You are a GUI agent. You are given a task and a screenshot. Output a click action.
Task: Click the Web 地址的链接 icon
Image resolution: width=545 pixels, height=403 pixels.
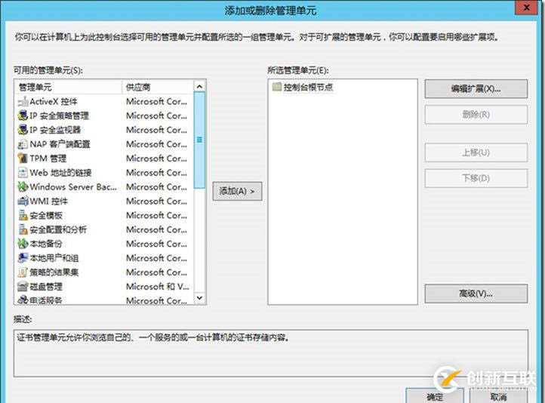pos(23,173)
